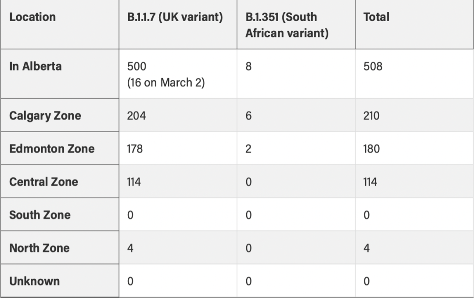
Task: Click the 500 (16 on March 2) cell
Action: tap(165, 74)
